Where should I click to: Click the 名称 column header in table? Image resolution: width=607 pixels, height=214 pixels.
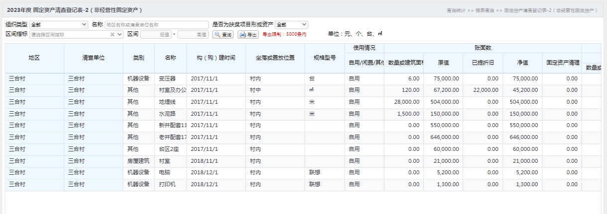point(170,58)
